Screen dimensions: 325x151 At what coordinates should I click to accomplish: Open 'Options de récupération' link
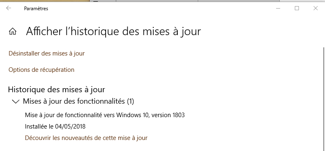click(42, 70)
